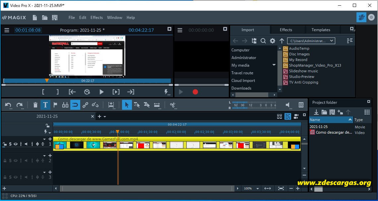Image resolution: width=378 pixels, height=201 pixels.
Task: Open dropdown arrow next to new tab plus
Action: coord(105,117)
